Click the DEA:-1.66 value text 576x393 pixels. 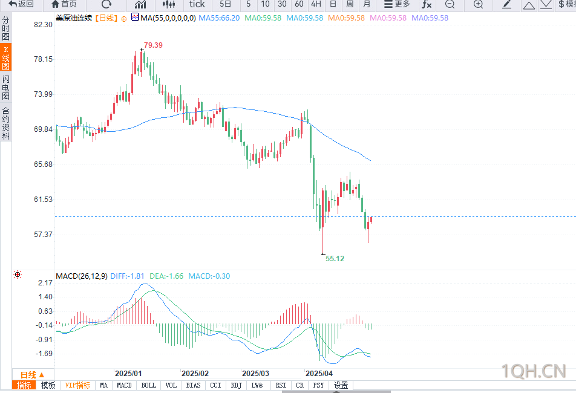166,276
